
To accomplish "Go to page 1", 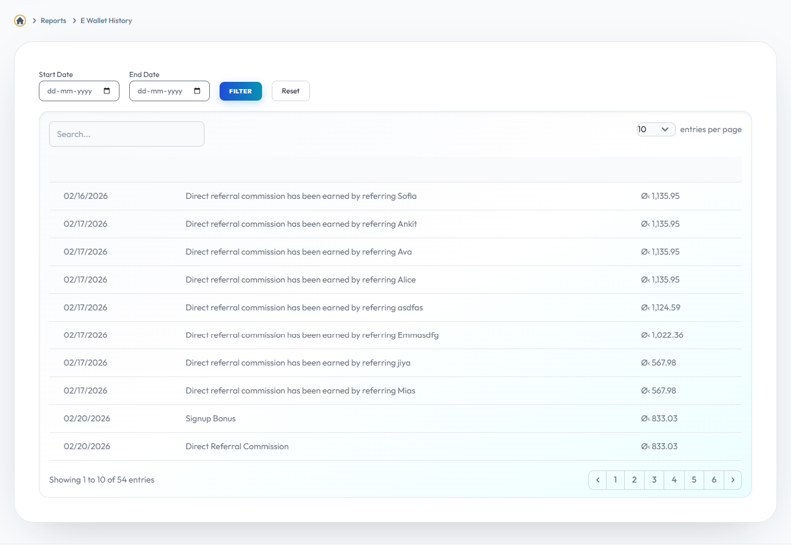I will 615,480.
